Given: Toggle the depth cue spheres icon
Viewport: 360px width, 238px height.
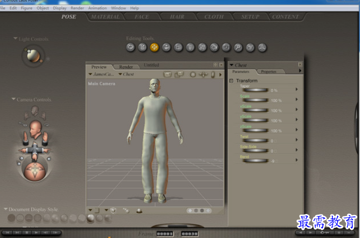Looking at the screenshot, I should [126, 210].
